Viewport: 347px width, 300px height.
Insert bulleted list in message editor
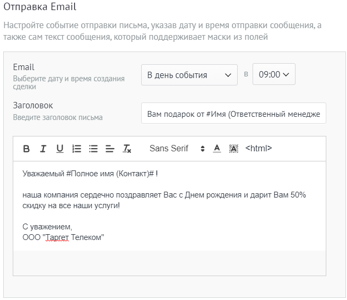pyautogui.click(x=93, y=149)
